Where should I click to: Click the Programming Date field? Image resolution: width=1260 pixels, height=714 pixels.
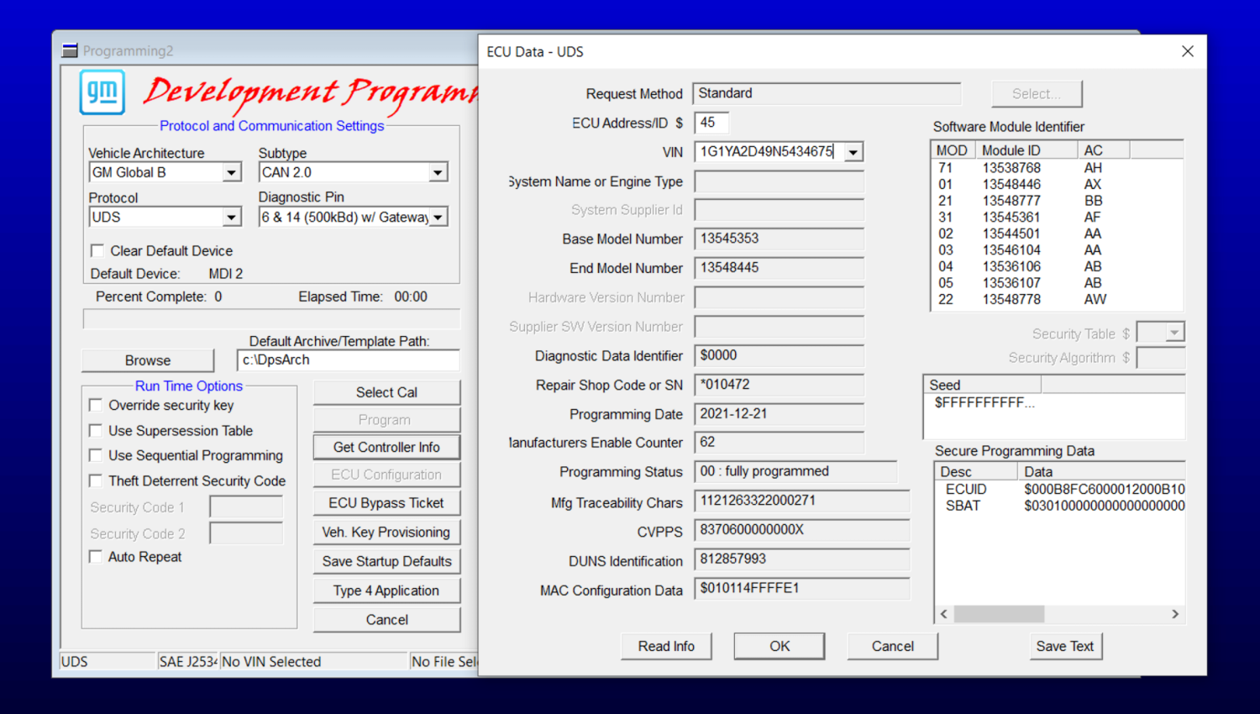(779, 413)
